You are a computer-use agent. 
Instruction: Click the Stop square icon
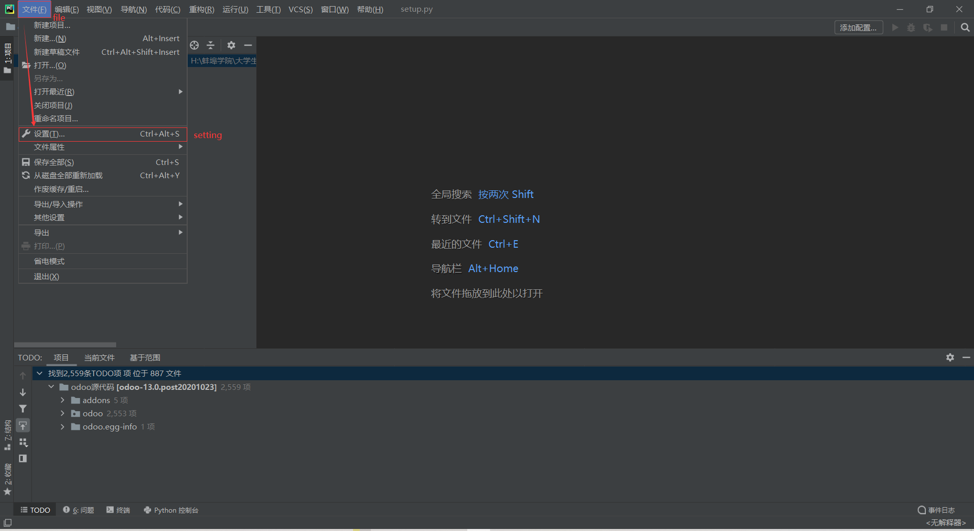(944, 27)
